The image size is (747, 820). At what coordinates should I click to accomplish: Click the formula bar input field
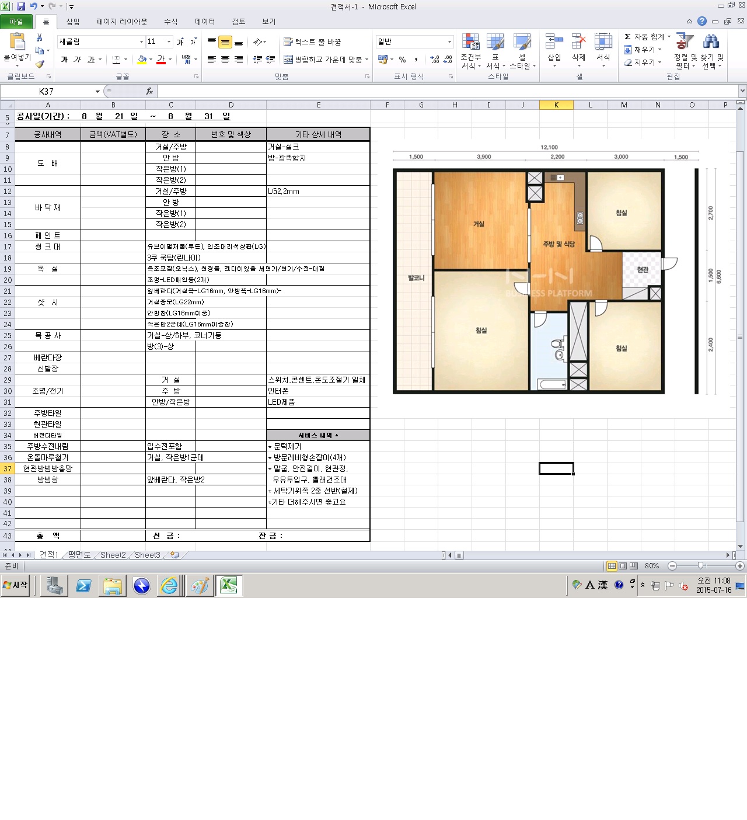click(x=444, y=92)
